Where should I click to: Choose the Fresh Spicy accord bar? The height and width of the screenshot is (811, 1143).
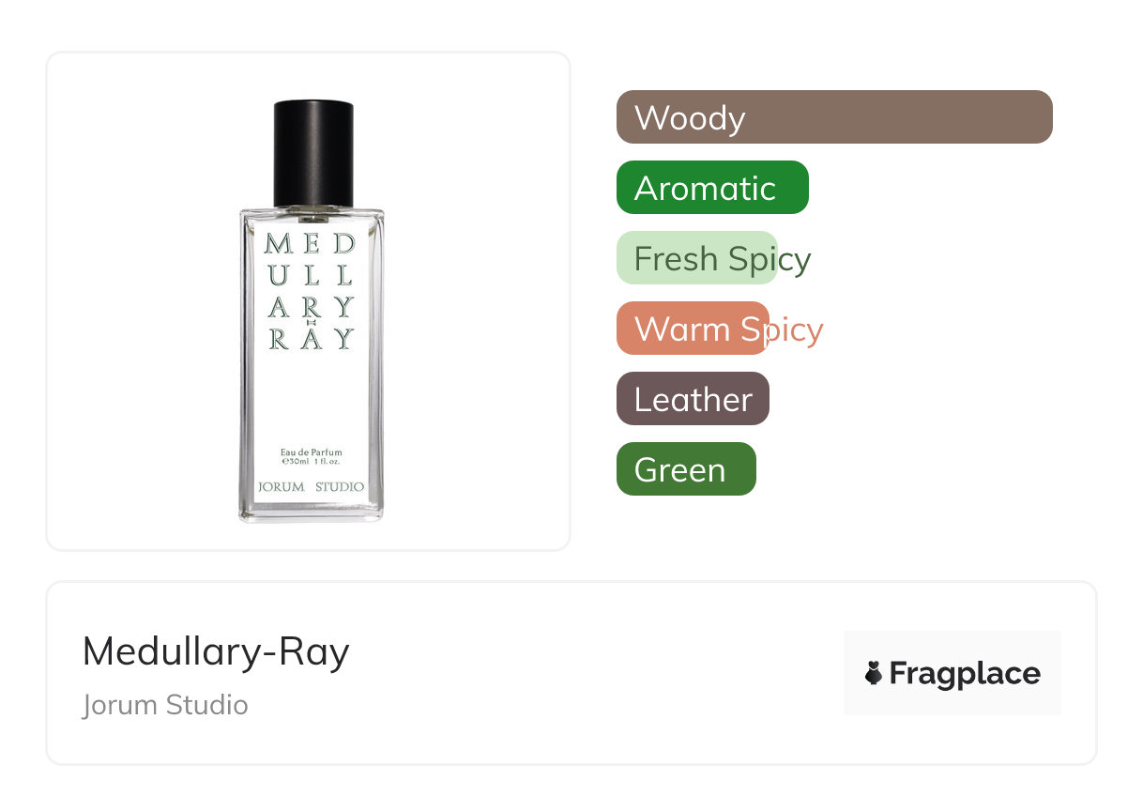696,258
